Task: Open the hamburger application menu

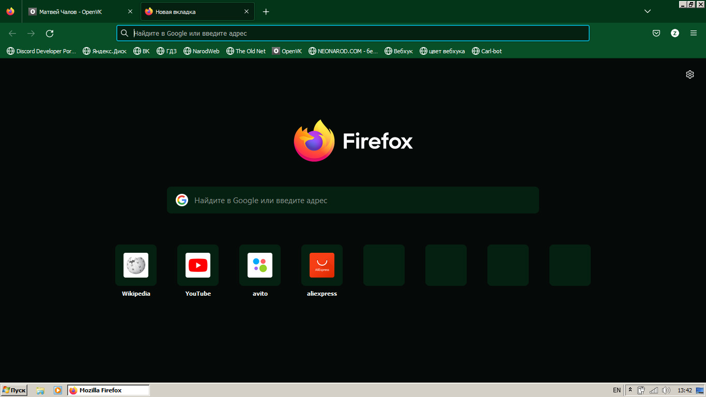Action: (694, 33)
